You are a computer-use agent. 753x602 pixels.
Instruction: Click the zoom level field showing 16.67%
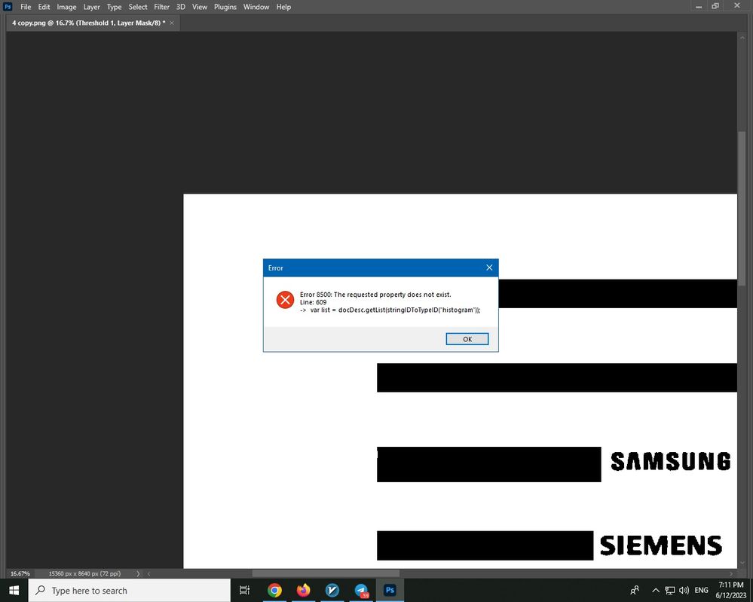coord(20,573)
